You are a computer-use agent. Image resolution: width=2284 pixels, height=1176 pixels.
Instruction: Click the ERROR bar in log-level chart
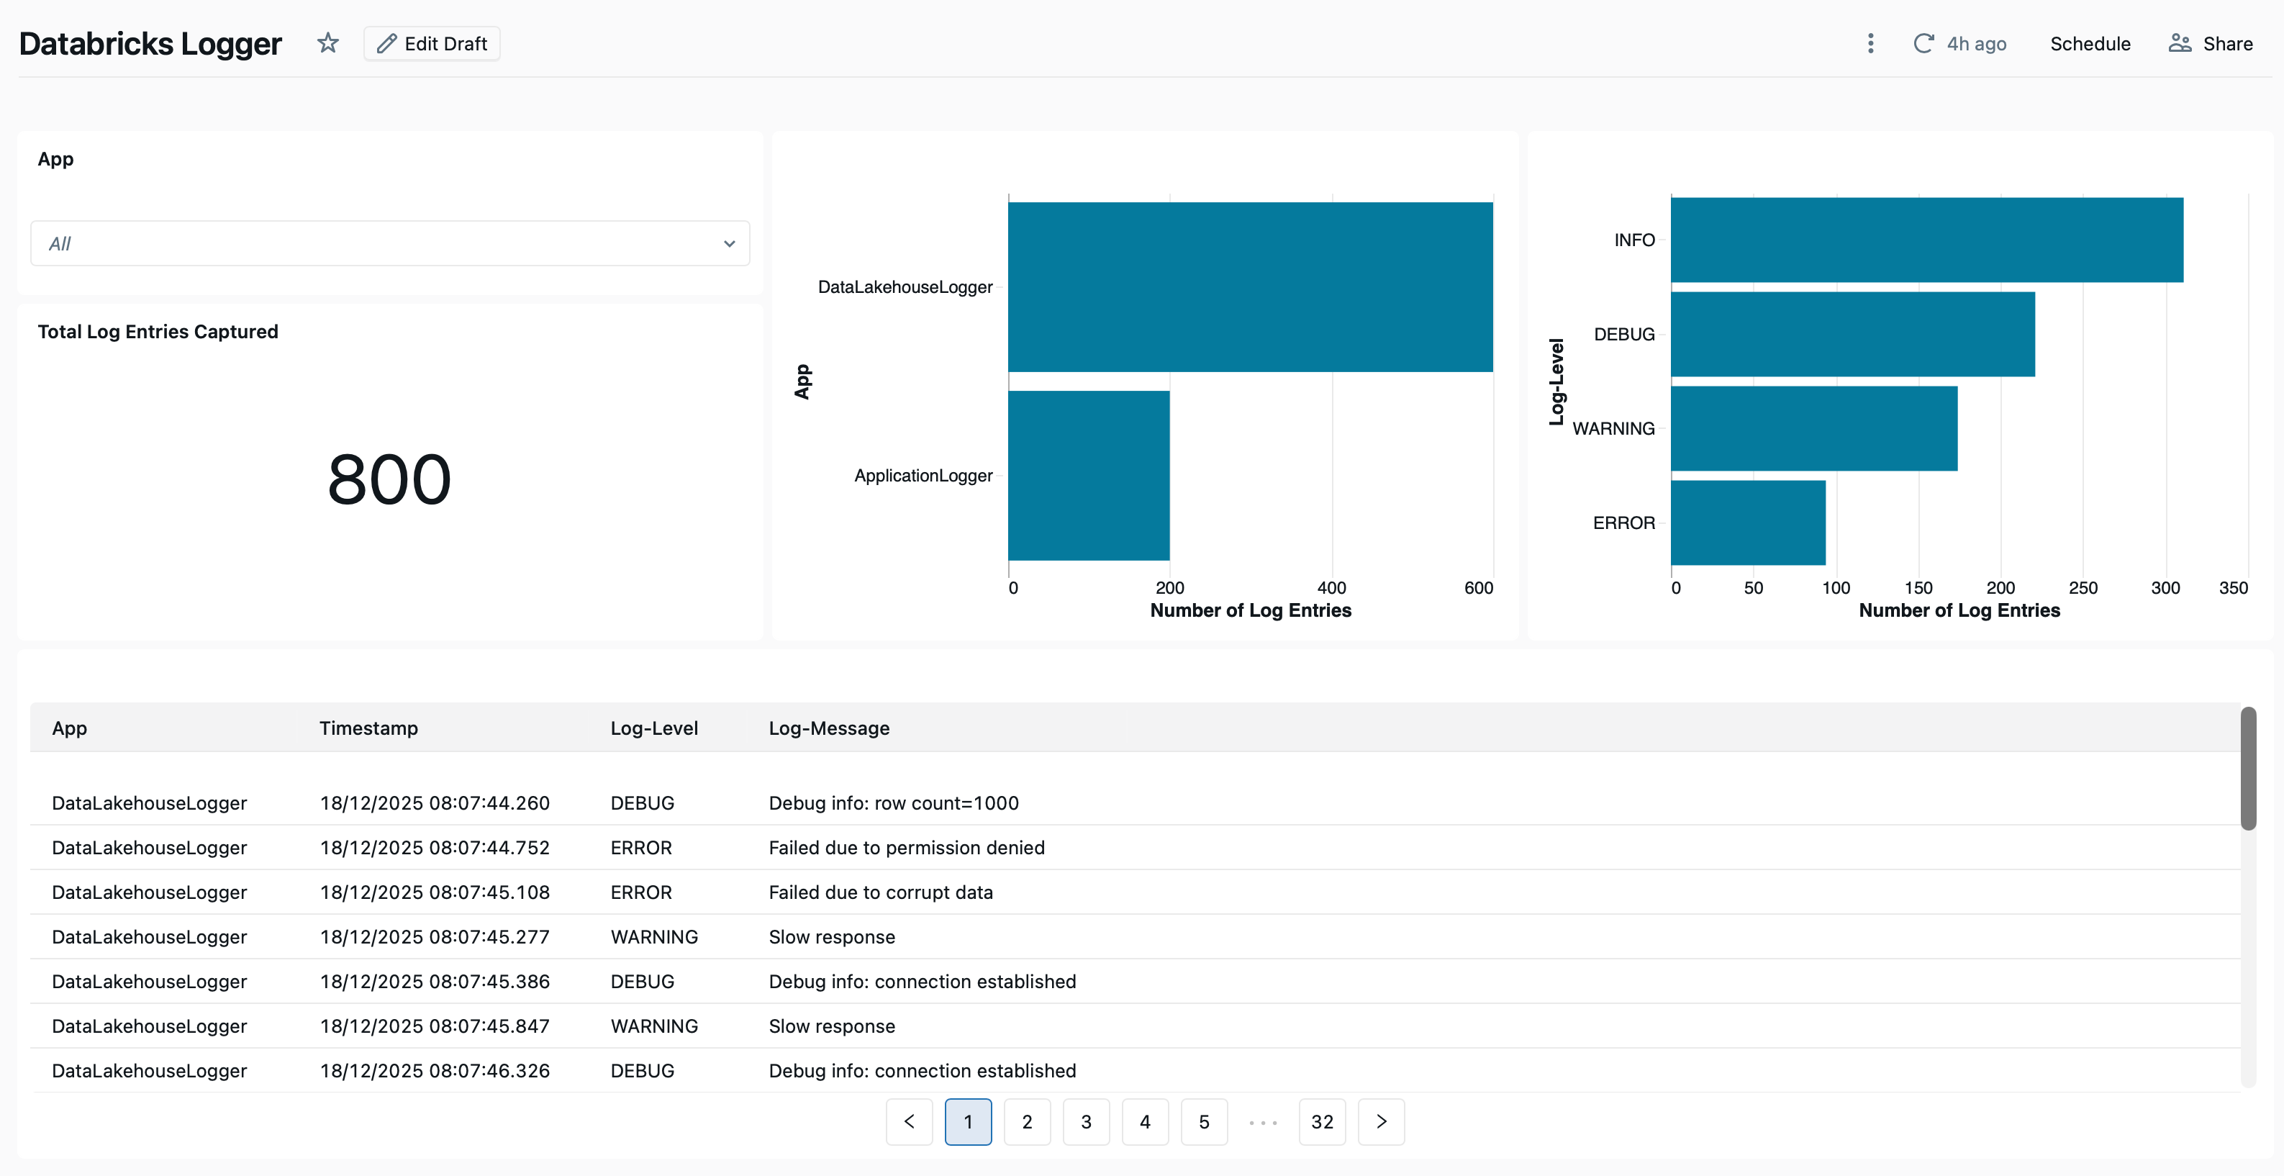pos(1748,523)
